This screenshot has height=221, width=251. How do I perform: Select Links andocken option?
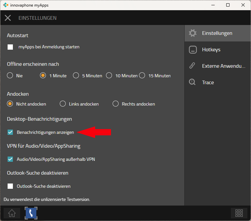pos(63,104)
